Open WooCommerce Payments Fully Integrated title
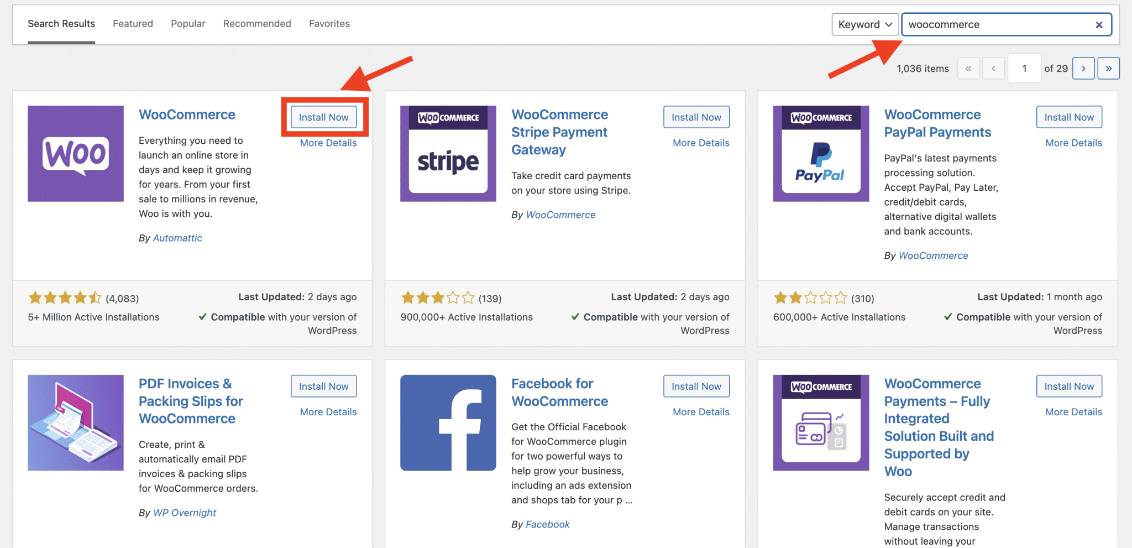Screen dimensions: 1132x548 [939, 427]
